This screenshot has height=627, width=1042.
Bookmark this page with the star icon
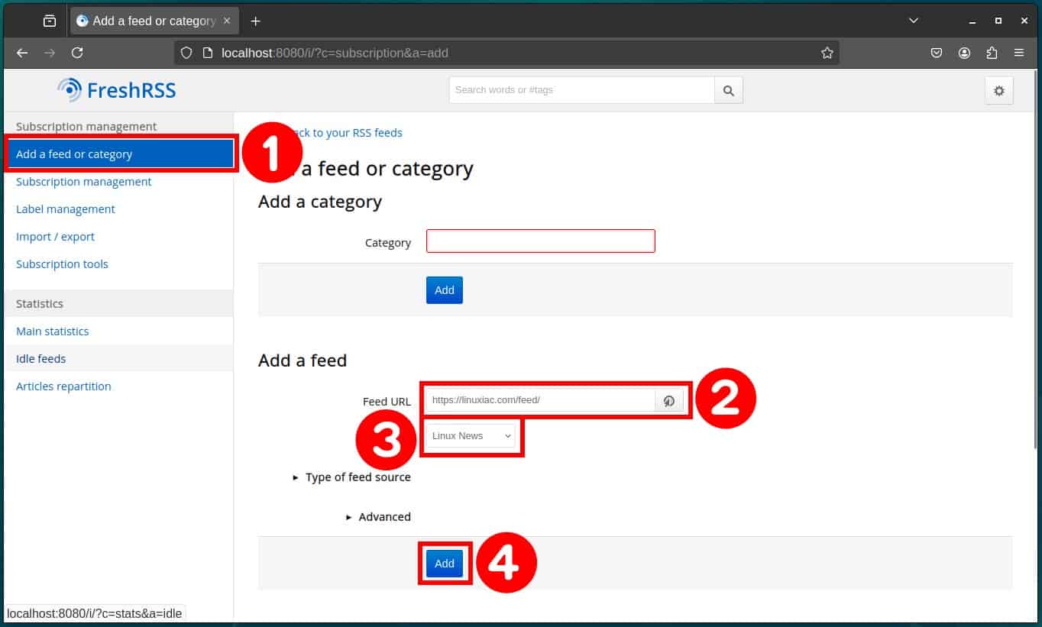click(x=827, y=53)
